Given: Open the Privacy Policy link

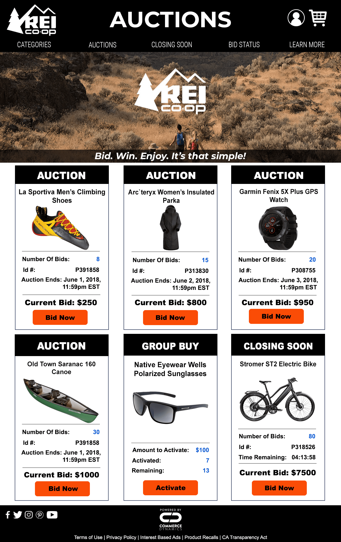Looking at the screenshot, I should click(x=121, y=537).
